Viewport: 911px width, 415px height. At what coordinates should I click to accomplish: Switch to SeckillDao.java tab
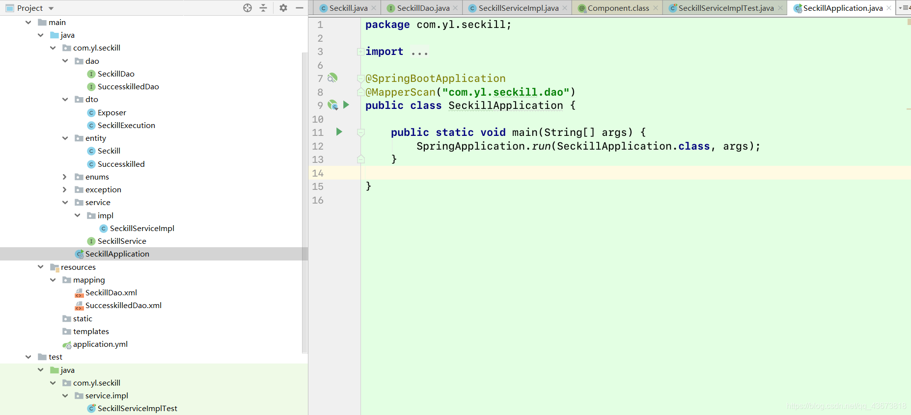tap(423, 8)
